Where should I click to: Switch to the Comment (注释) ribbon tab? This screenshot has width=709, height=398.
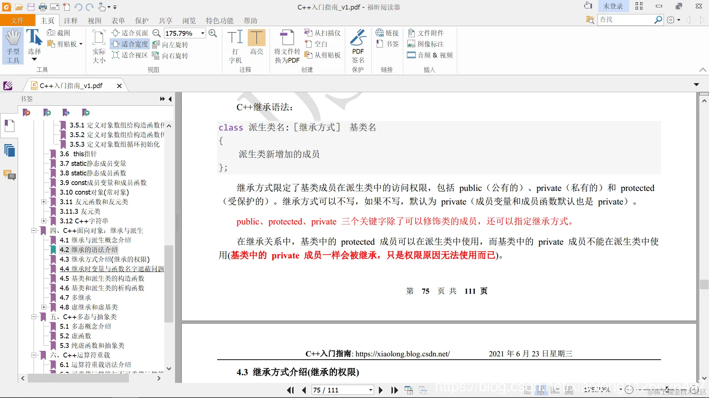(x=71, y=21)
